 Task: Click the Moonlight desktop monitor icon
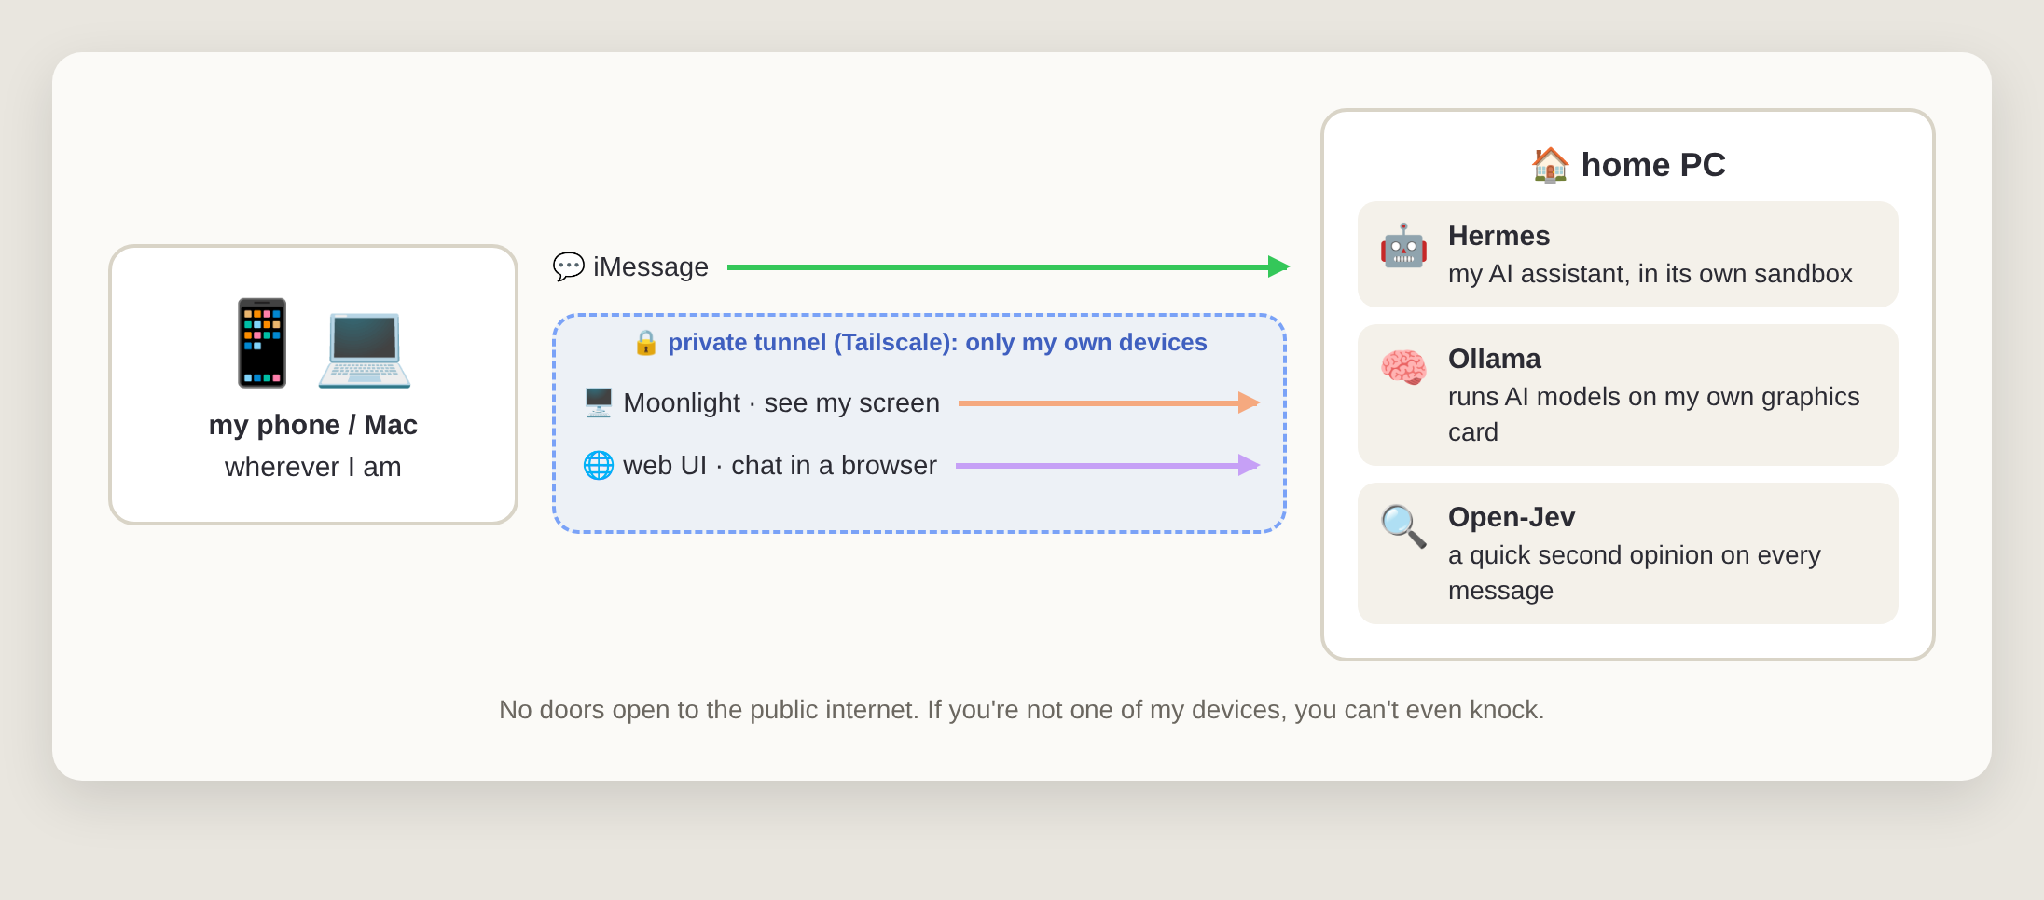598,402
